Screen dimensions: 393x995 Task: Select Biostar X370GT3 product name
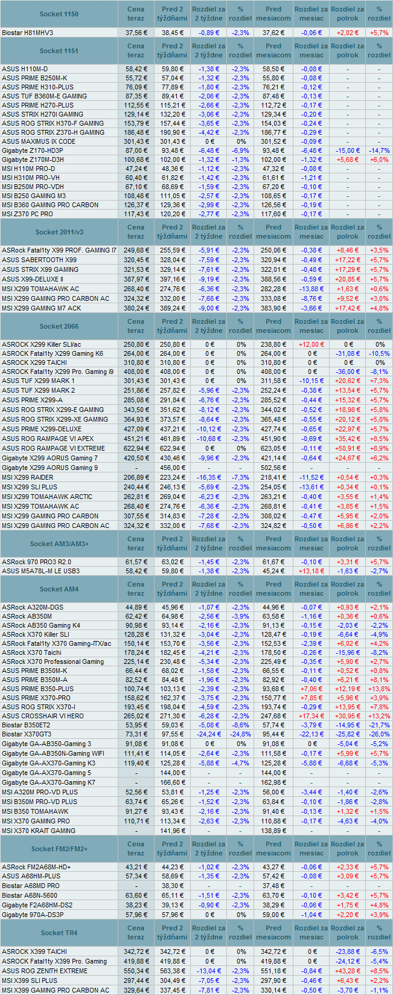[26, 734]
